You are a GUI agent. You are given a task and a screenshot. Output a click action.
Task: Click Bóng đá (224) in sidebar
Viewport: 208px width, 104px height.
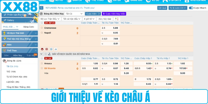point(14,61)
